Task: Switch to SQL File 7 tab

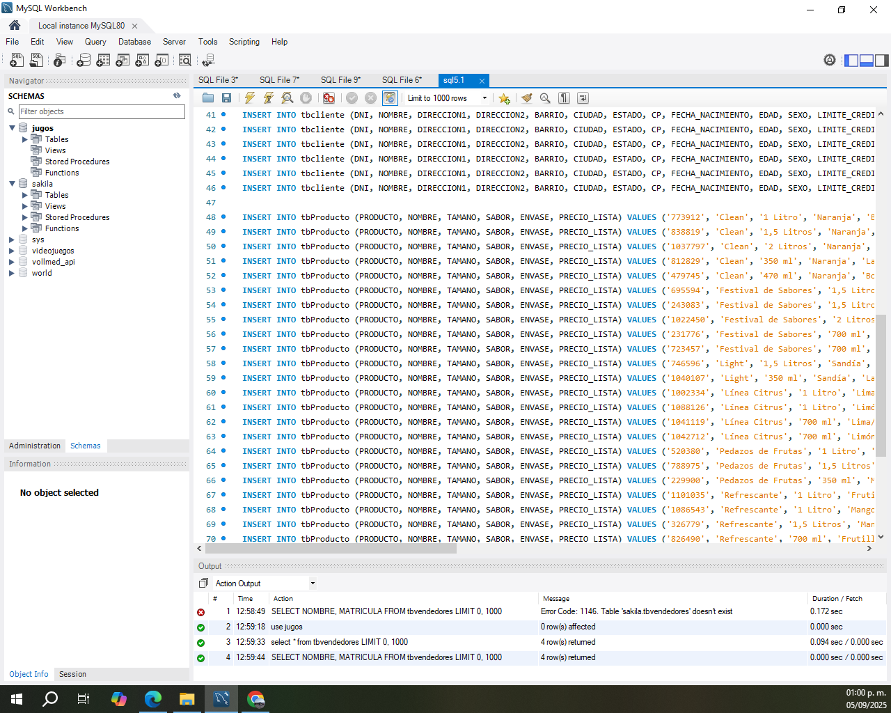Action: pyautogui.click(x=279, y=80)
